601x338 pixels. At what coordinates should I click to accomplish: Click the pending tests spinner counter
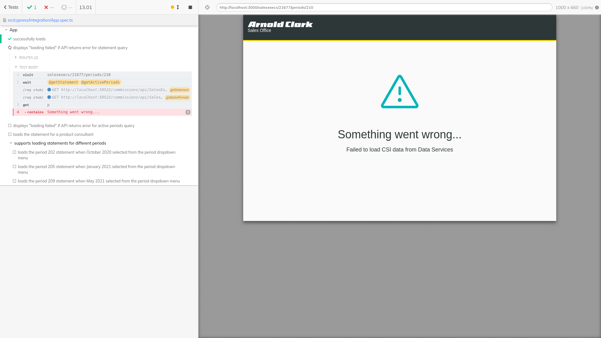pyautogui.click(x=67, y=7)
